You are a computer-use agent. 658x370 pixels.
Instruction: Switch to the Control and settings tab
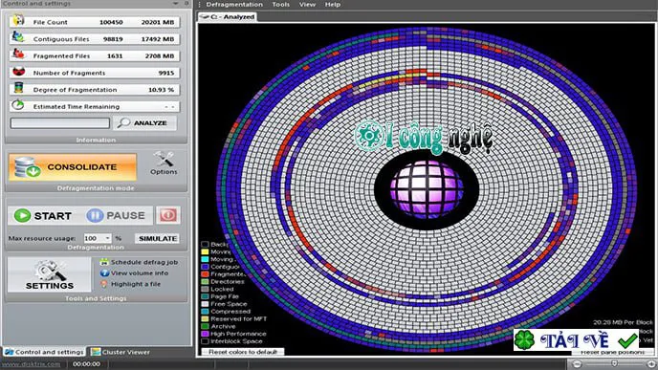click(x=44, y=352)
